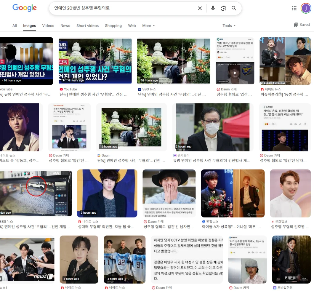Select the Short videos tab
Viewport: 314px width, 291px height.
[x=87, y=26]
